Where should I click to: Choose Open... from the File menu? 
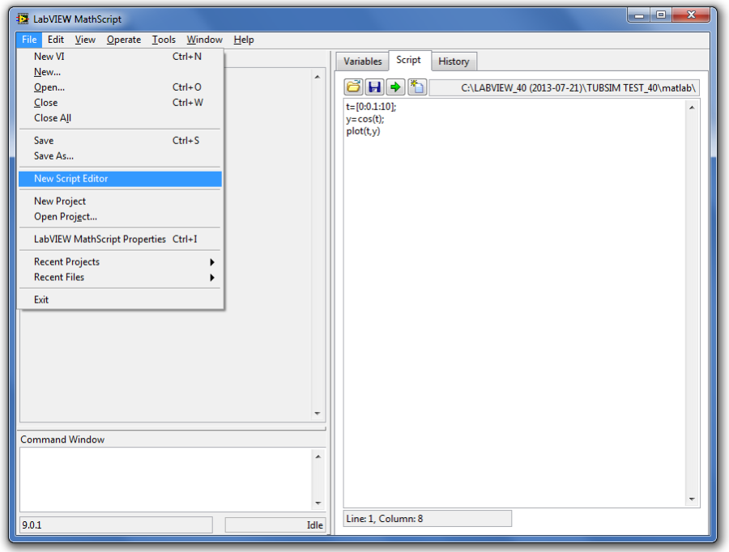(120, 87)
